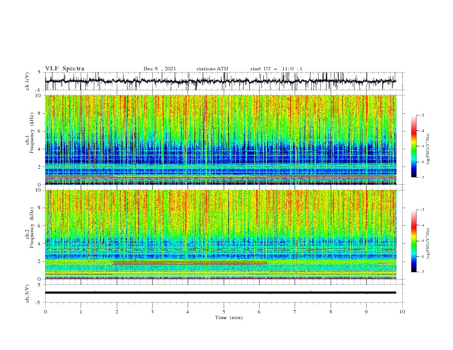Click time axis tick label "2"

point(117,312)
